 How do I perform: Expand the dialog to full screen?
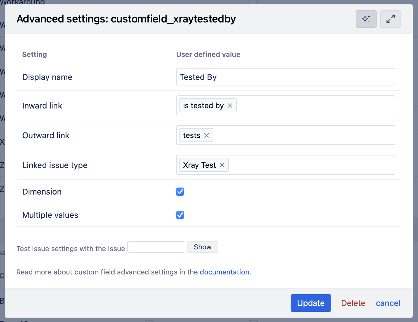click(390, 19)
